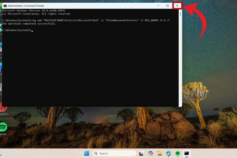Viewport: 237px width, 158px height.
Task: Minimize the Command Prompt window
Action: [x=158, y=6]
